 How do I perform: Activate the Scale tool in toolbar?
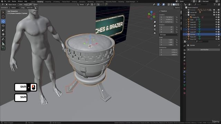pyautogui.click(x=3, y=30)
